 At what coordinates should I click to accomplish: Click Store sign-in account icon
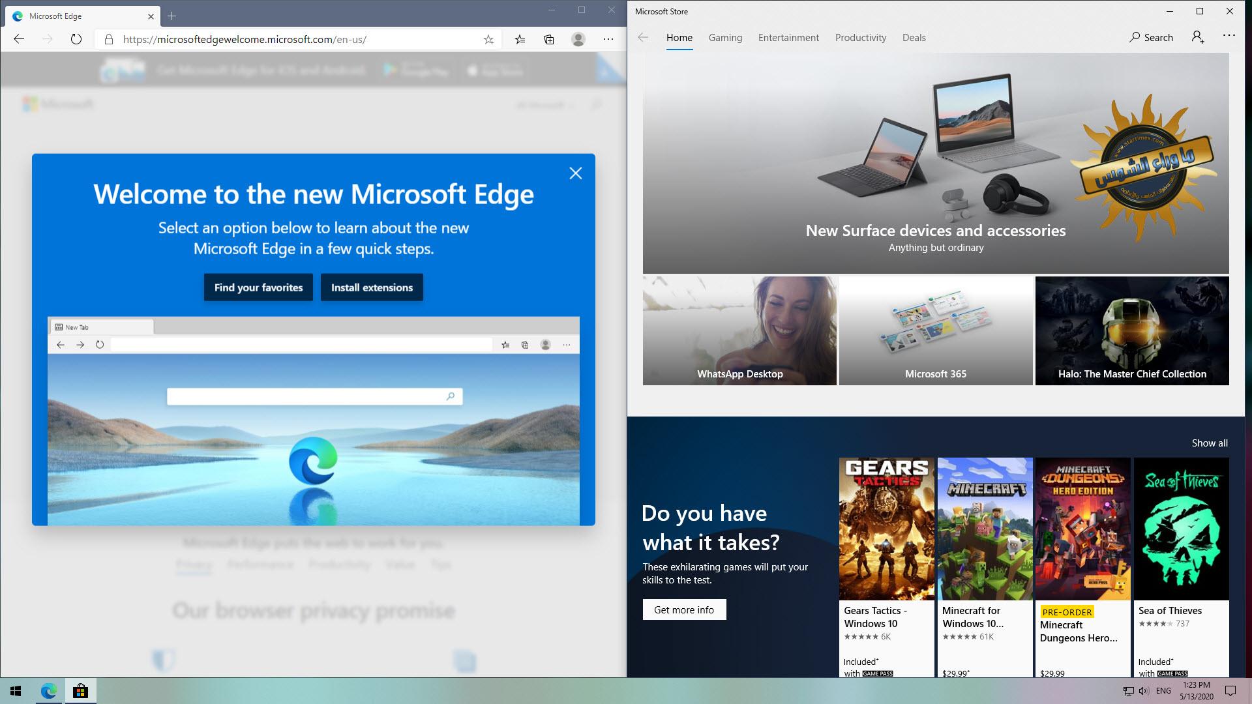pyautogui.click(x=1198, y=37)
